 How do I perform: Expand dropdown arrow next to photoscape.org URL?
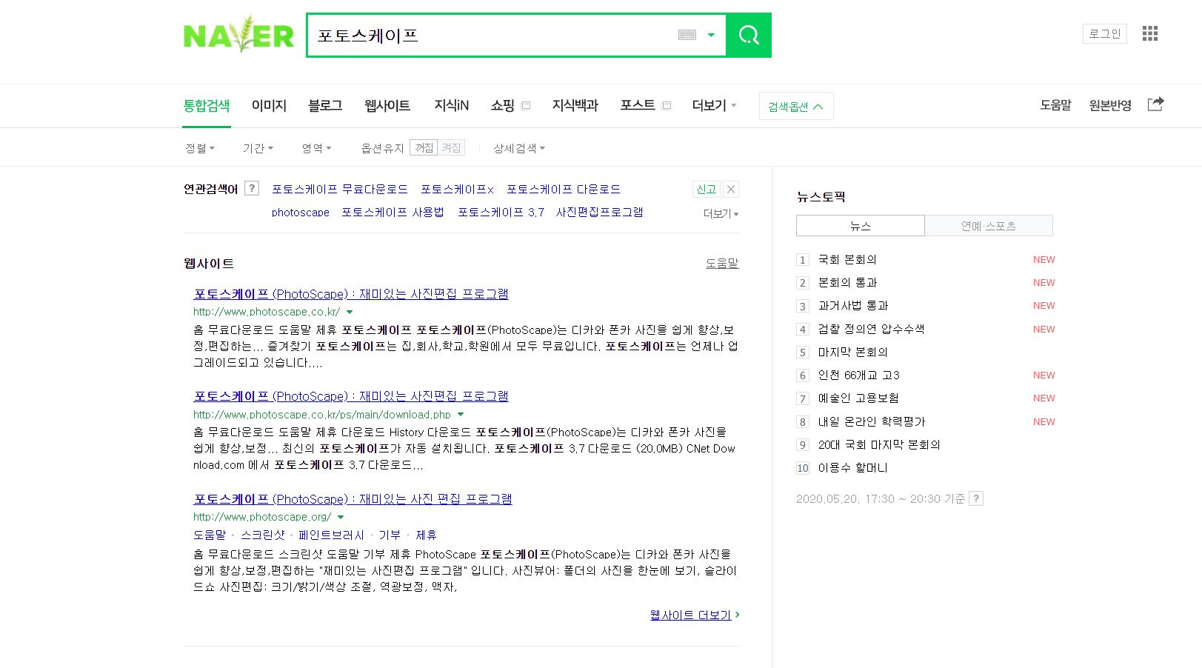[x=341, y=517]
